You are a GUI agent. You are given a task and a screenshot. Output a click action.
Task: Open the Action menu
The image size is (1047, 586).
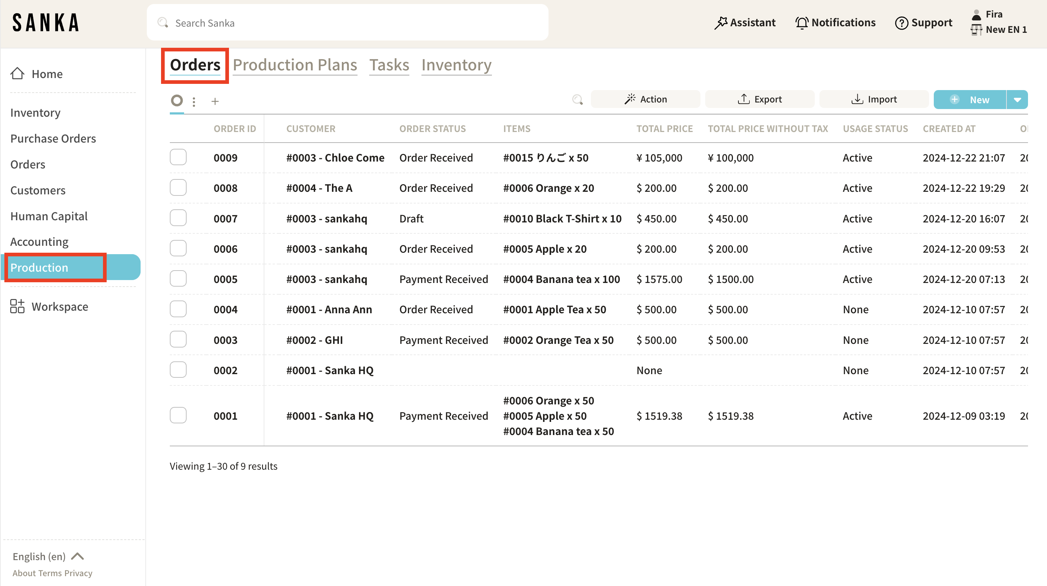tap(645, 100)
